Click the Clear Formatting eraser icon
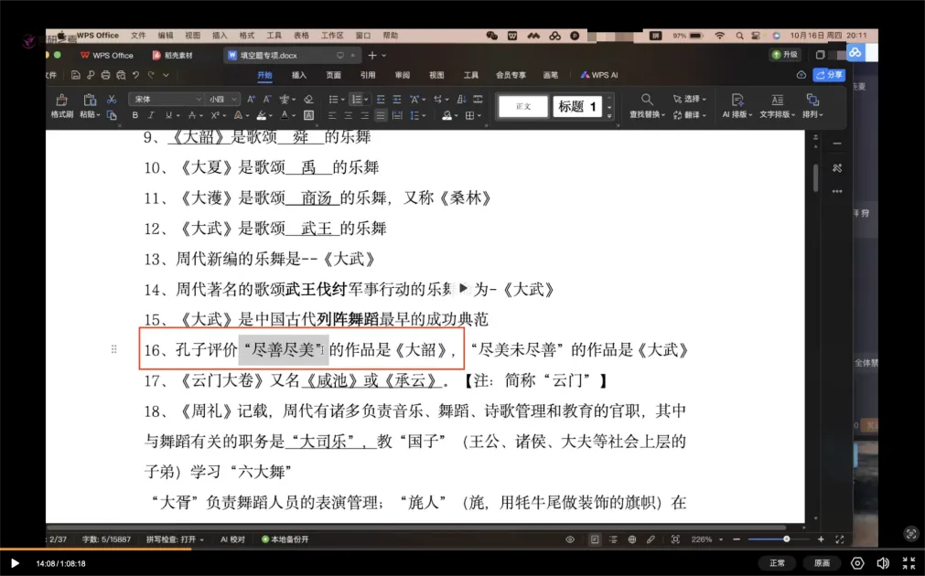Viewport: 925px width, 576px height. (x=308, y=99)
